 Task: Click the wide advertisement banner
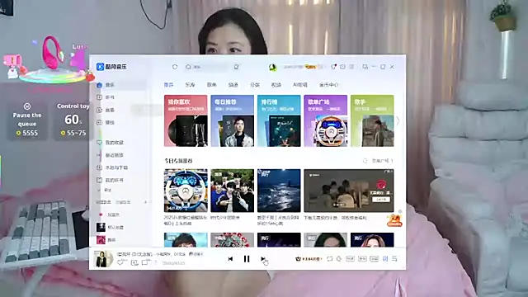pyautogui.click(x=349, y=191)
